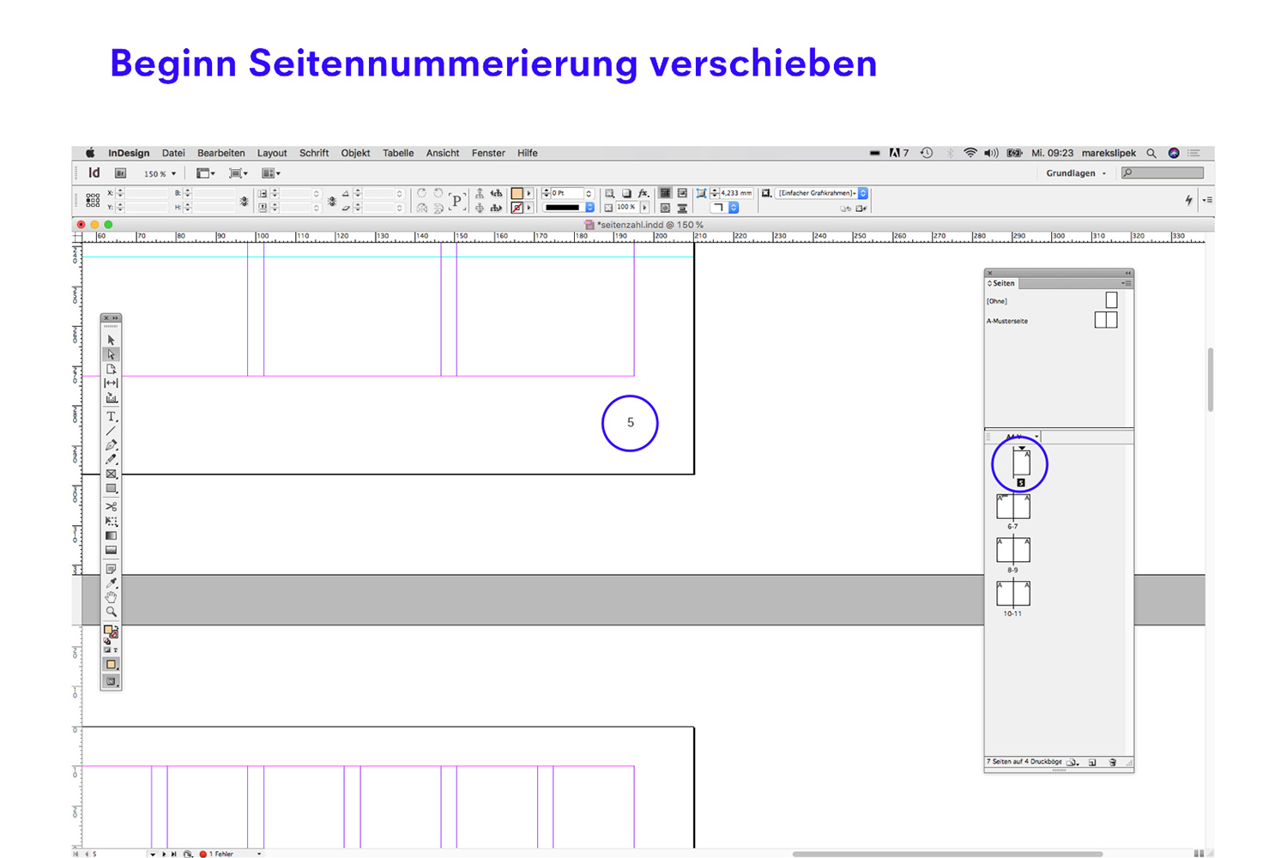Select the Gap tool
Image resolution: width=1287 pixels, height=858 pixels.
(x=111, y=384)
